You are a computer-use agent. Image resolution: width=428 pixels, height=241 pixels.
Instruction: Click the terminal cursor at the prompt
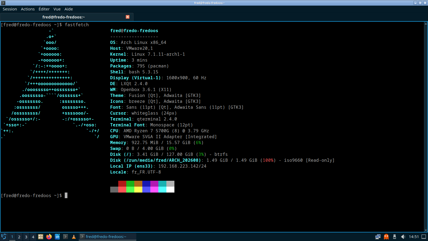point(66,195)
